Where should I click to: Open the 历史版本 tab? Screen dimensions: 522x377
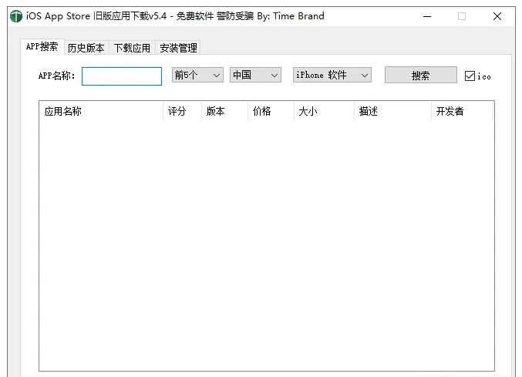pyautogui.click(x=86, y=48)
